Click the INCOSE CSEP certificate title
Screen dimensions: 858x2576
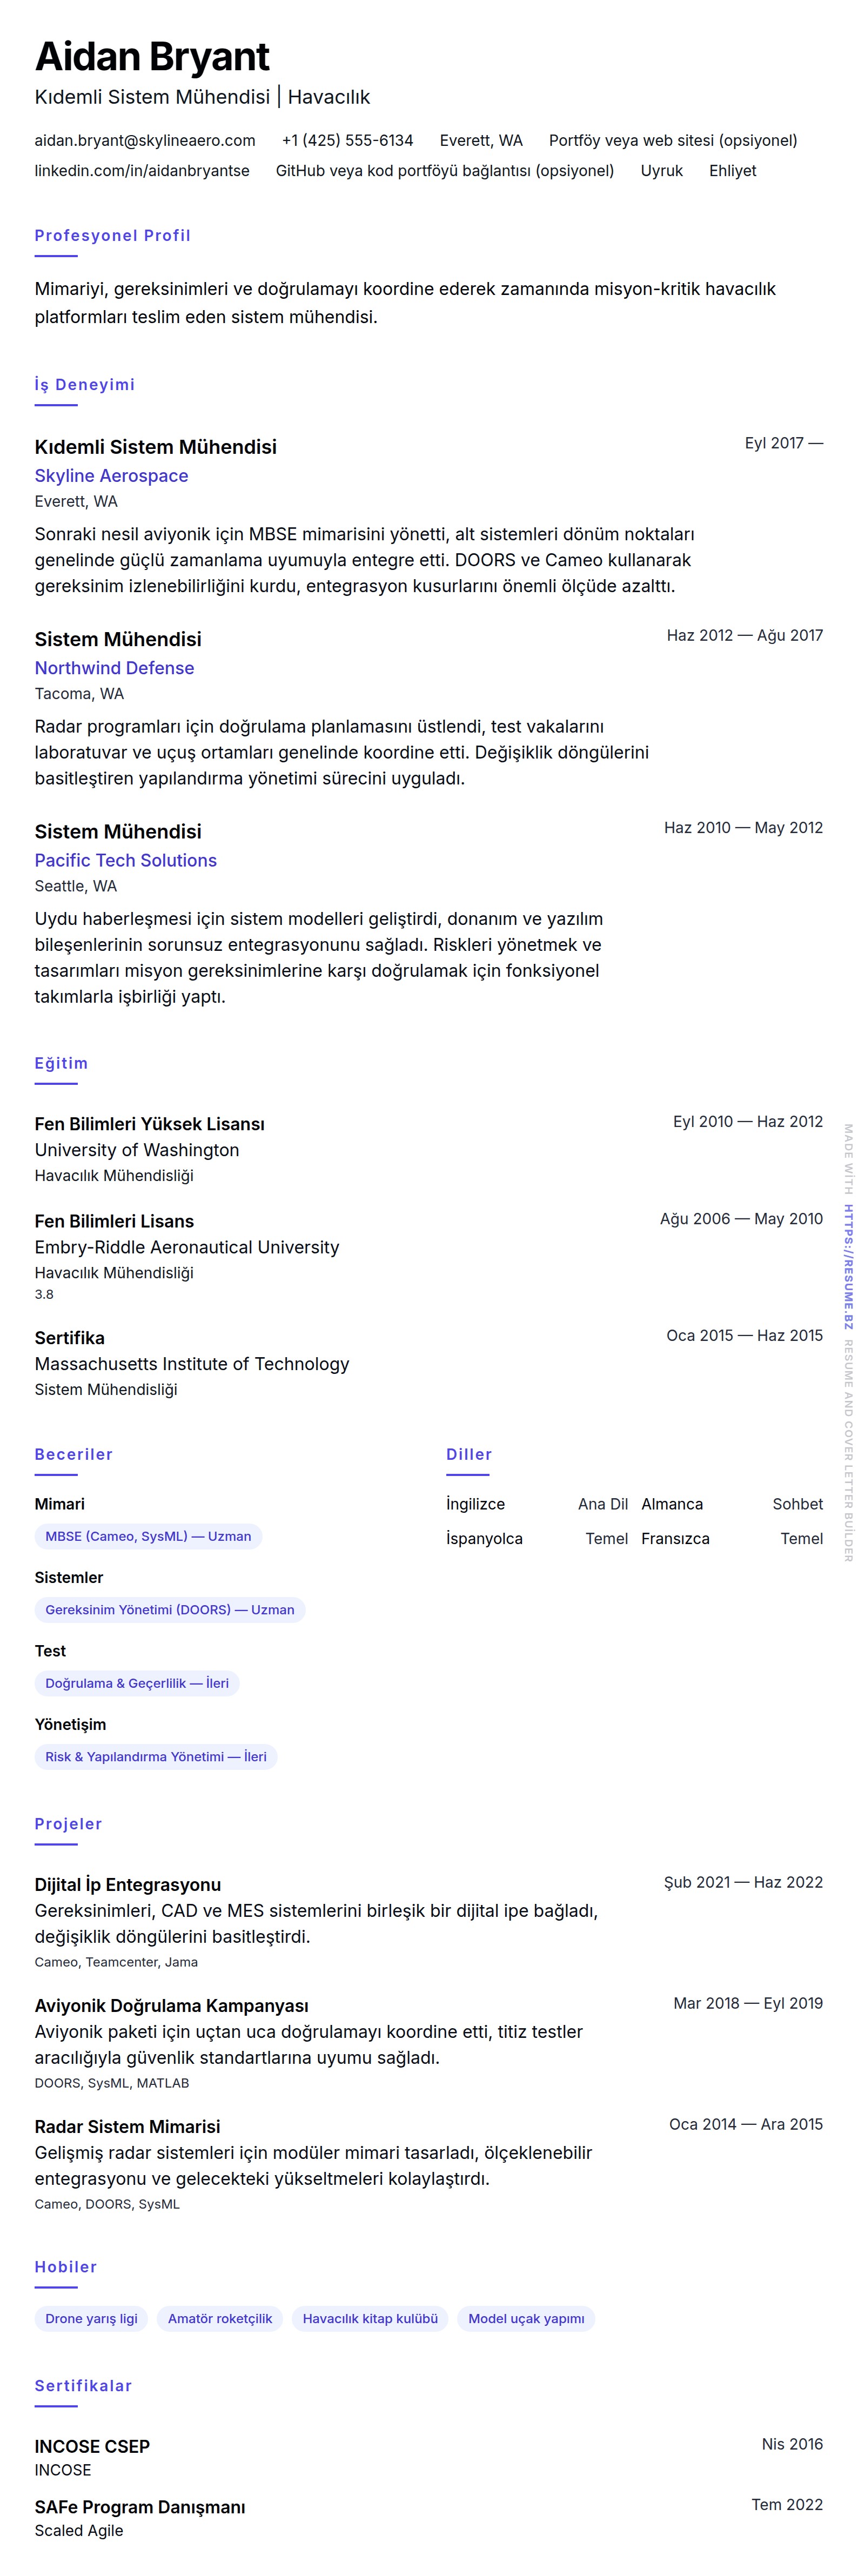pyautogui.click(x=92, y=2446)
